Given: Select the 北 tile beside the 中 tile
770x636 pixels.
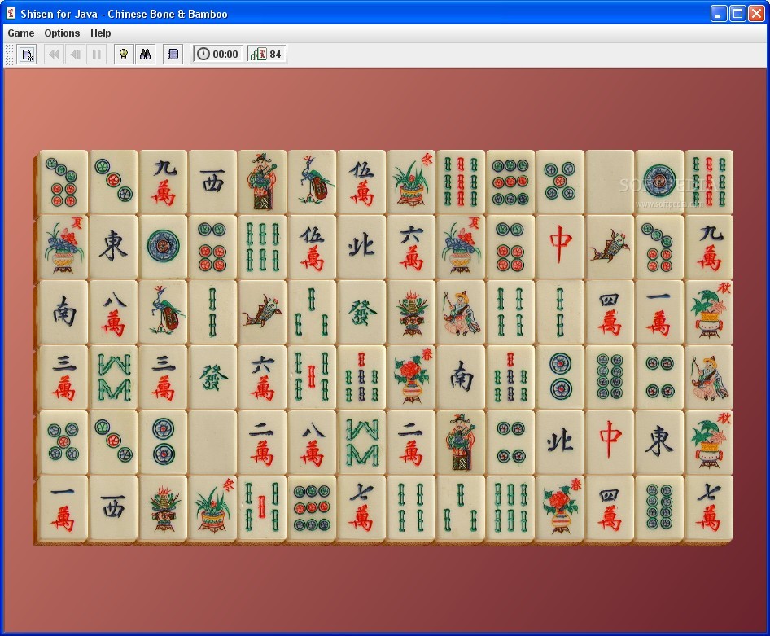Looking at the screenshot, I should tap(560, 442).
